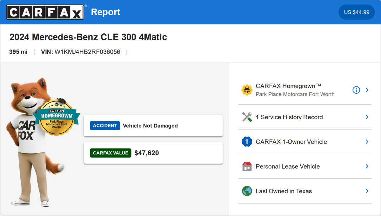Select the Personal Lease Vehicle text
Viewport: 381px width, 216px height.
click(x=288, y=166)
